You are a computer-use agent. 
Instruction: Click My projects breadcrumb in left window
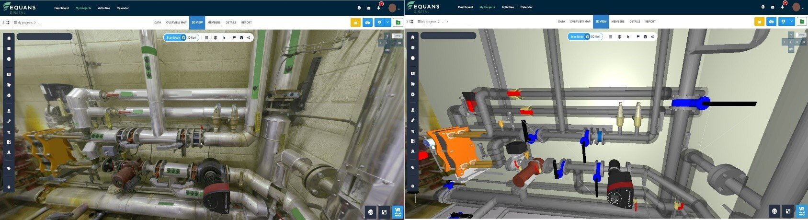click(x=25, y=23)
